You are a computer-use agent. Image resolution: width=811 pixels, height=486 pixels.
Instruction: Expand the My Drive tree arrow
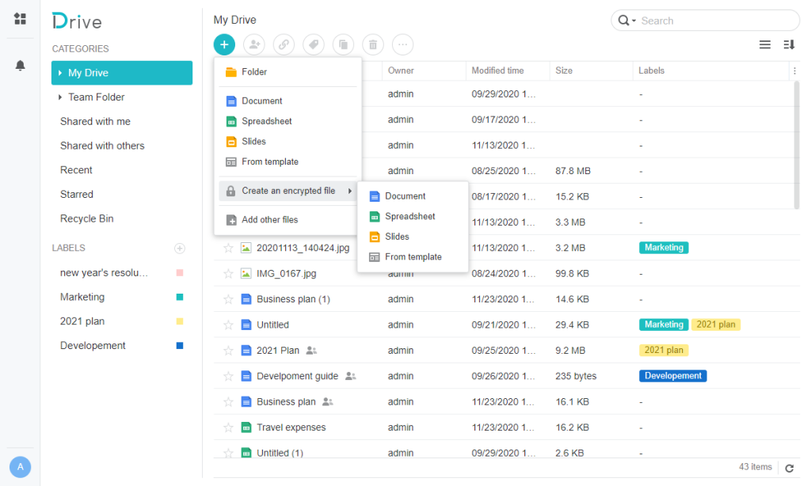60,73
